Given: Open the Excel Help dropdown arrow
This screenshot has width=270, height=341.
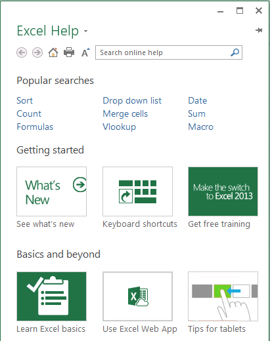Looking at the screenshot, I should coord(86,31).
